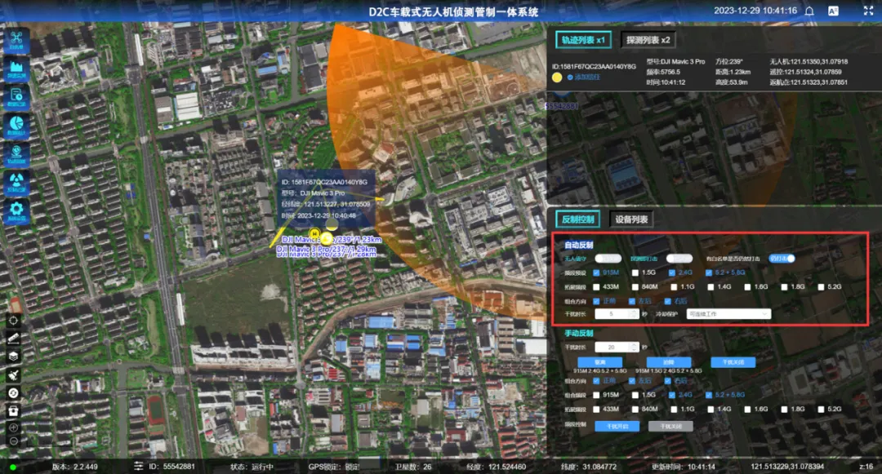Click the blue 迫降 button
This screenshot has height=474, width=882.
669,362
